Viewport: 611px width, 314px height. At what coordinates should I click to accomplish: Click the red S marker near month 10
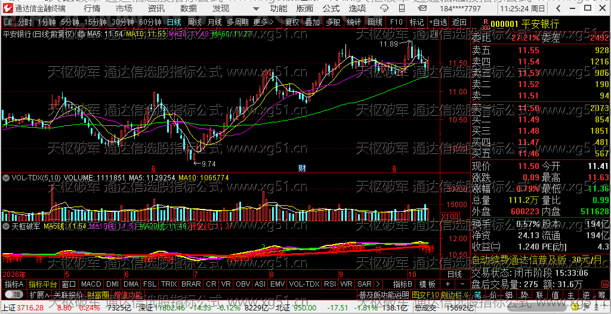394,168
